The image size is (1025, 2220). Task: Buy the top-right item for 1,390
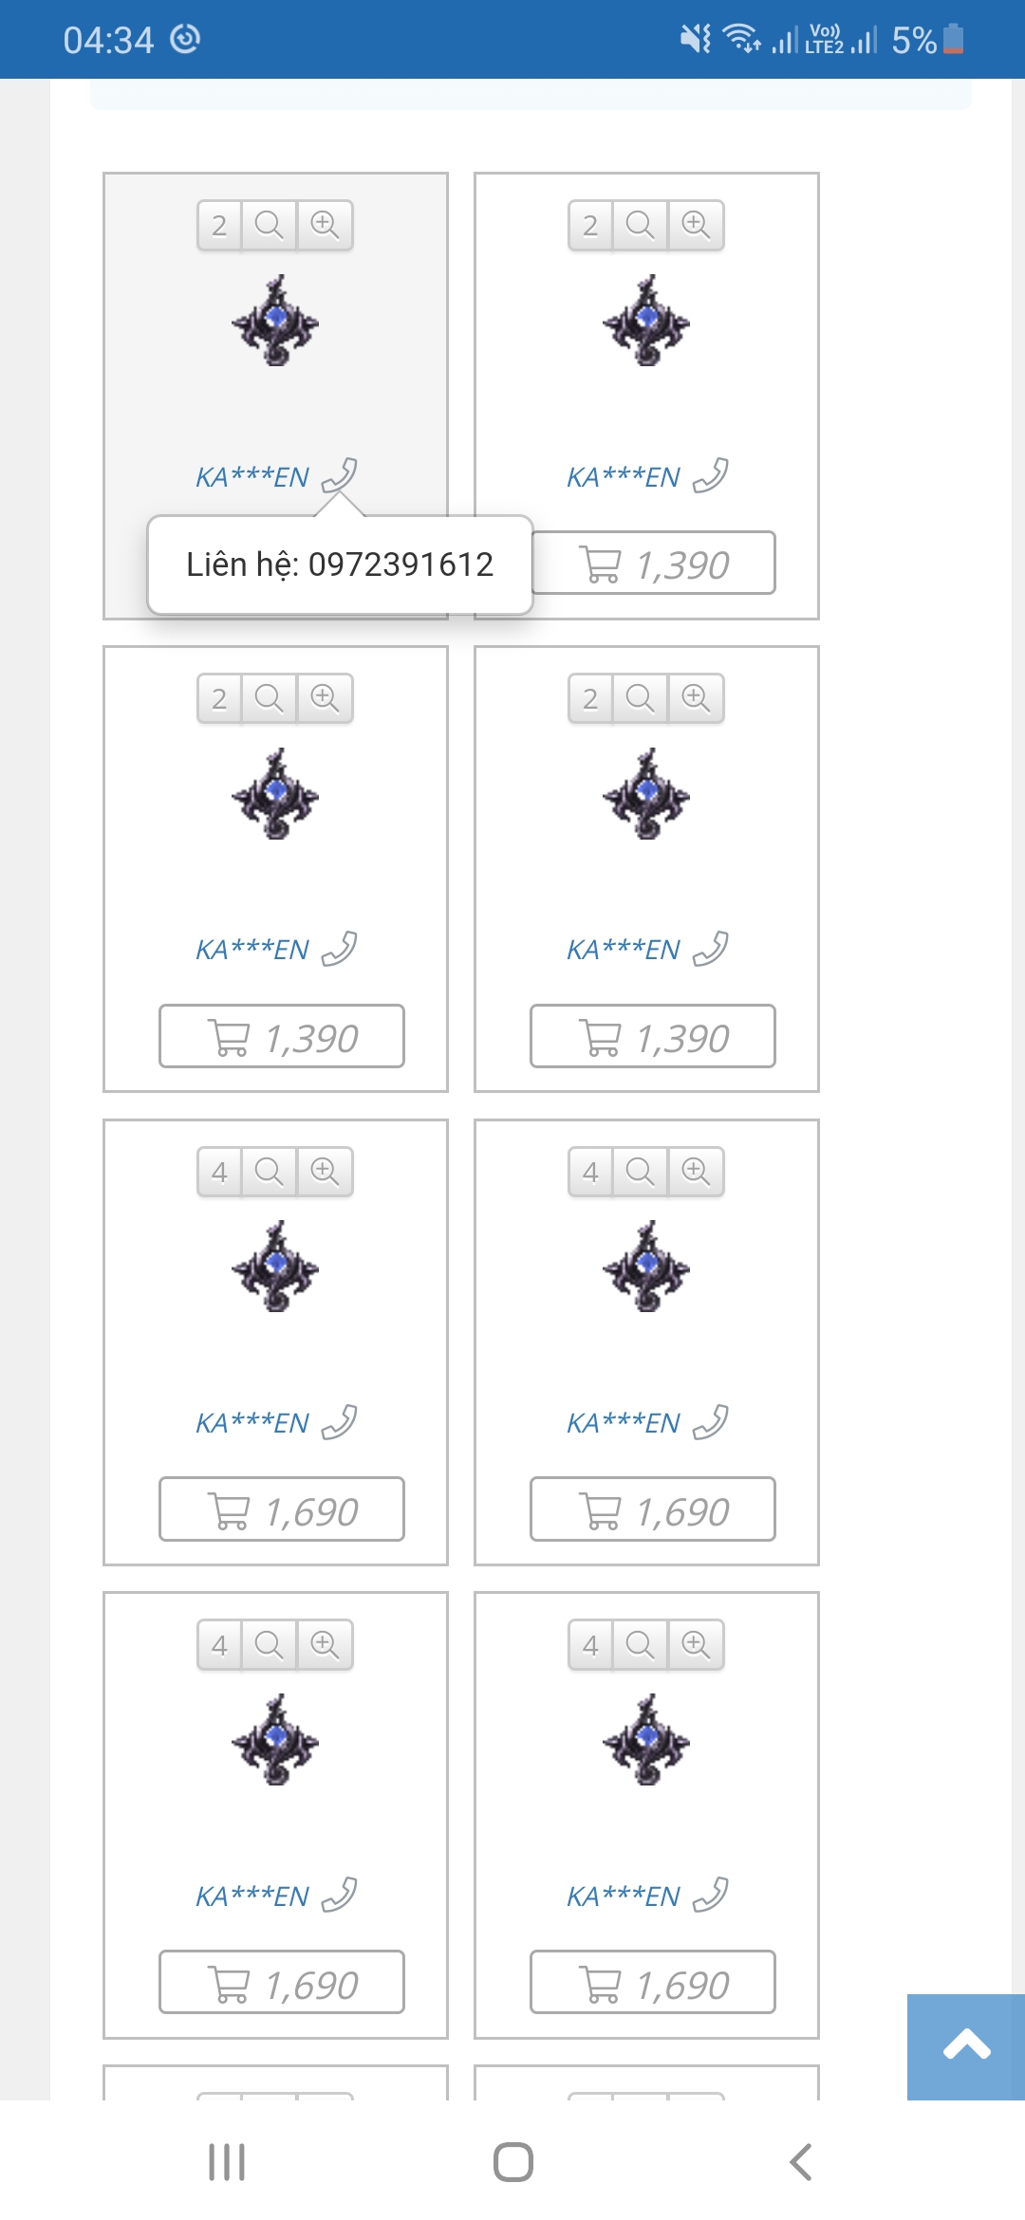(x=653, y=564)
